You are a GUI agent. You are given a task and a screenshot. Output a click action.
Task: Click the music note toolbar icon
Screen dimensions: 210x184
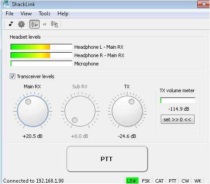pos(11,24)
